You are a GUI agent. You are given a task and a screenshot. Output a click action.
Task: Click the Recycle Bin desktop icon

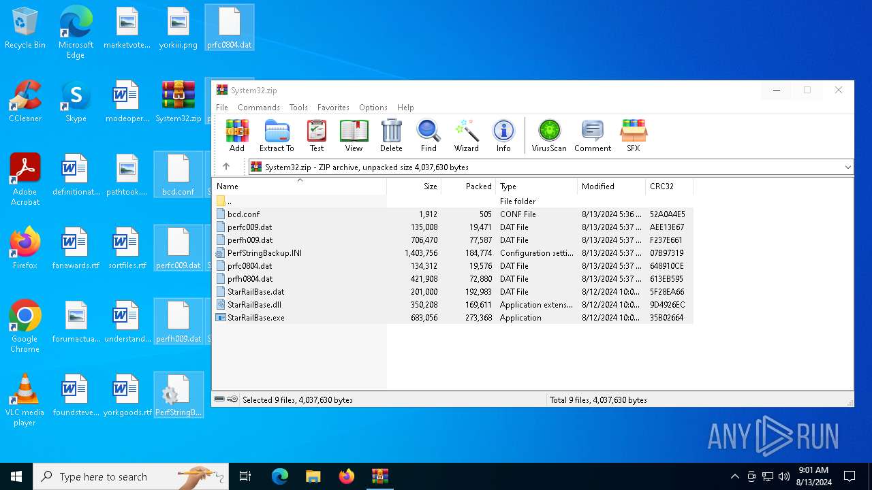[25, 29]
